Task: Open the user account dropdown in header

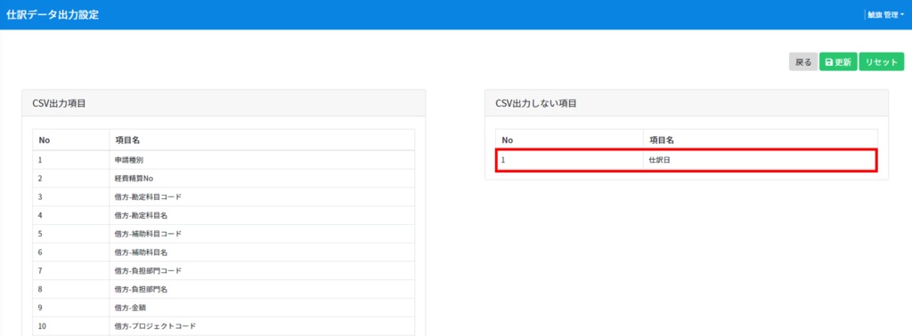Action: [885, 15]
